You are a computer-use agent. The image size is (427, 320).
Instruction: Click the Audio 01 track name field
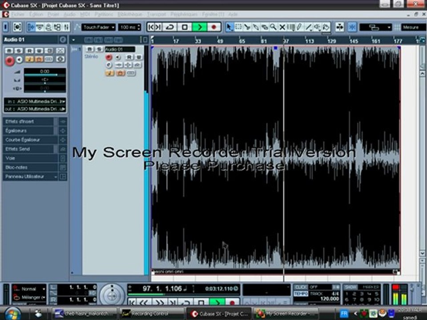[x=120, y=49]
